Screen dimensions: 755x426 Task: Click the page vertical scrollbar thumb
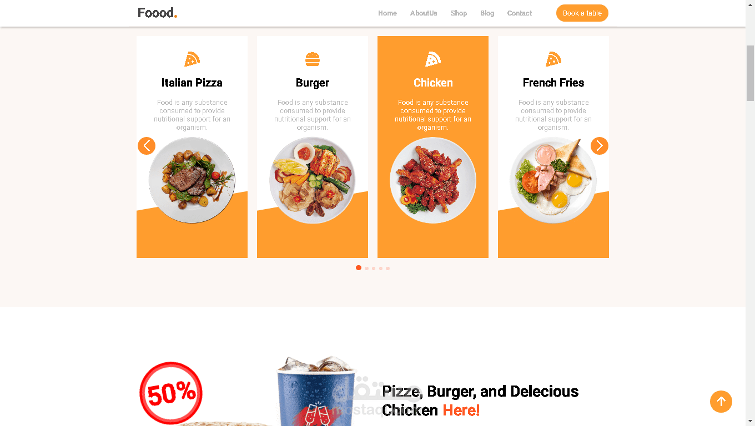[750, 73]
